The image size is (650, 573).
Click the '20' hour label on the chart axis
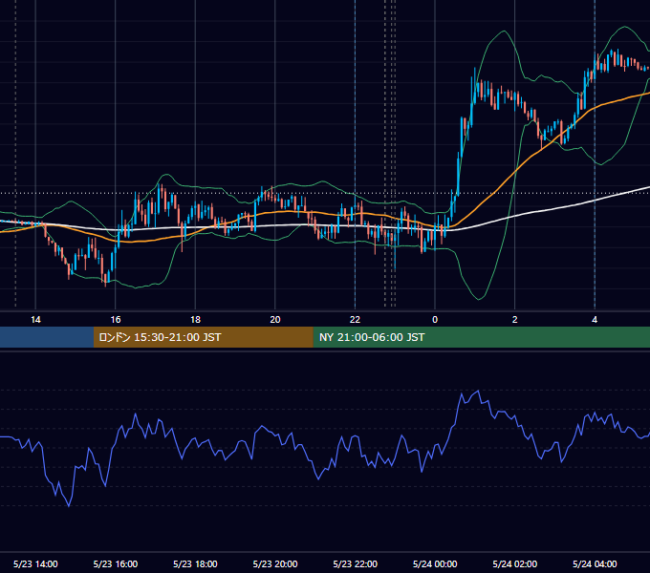275,320
